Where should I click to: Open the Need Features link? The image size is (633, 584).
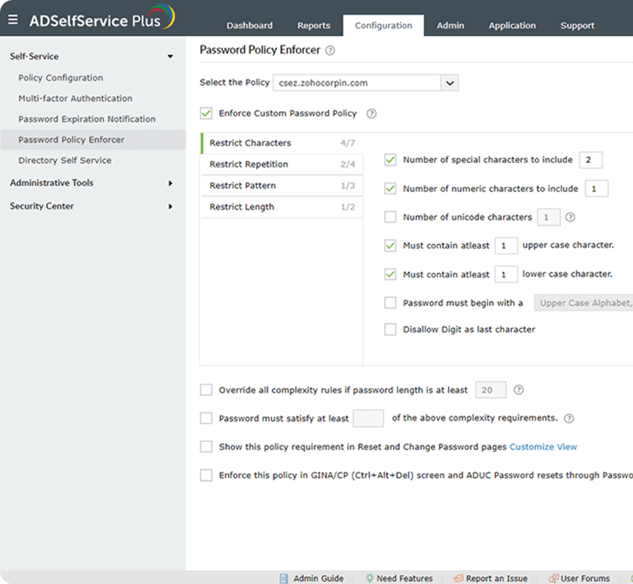click(x=404, y=578)
